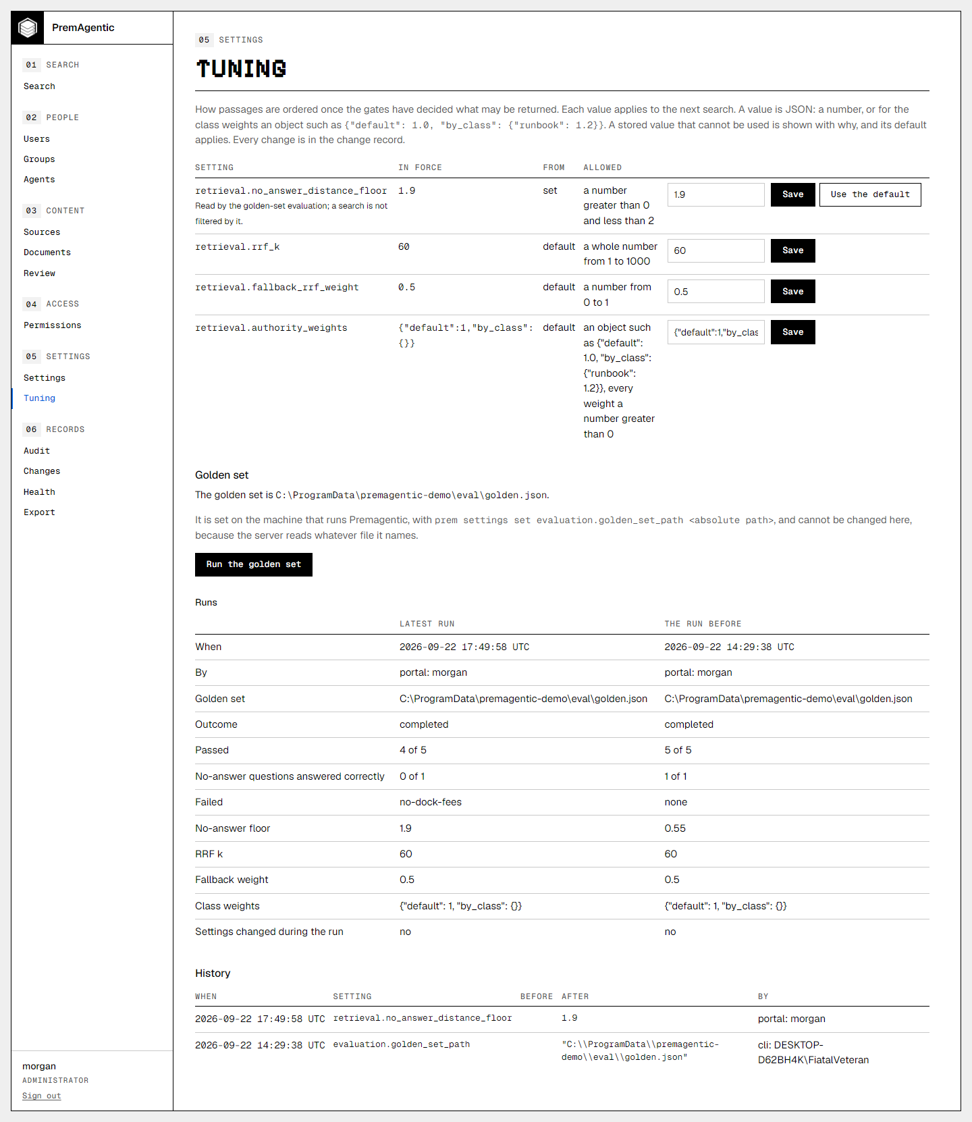Screen dimensions: 972x1122
Task: Open the Health page
Action: point(40,492)
